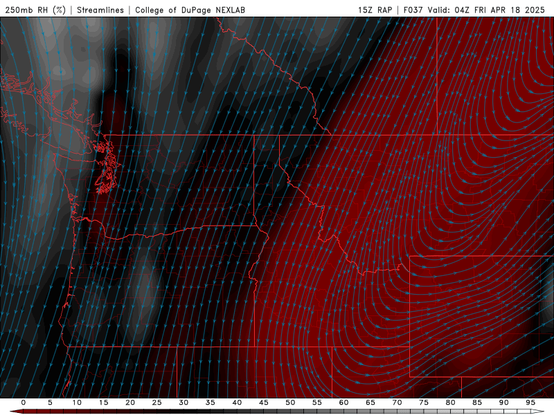554x415 pixels.
Task: Click 'F037' forecast hour text
Action: [413, 10]
